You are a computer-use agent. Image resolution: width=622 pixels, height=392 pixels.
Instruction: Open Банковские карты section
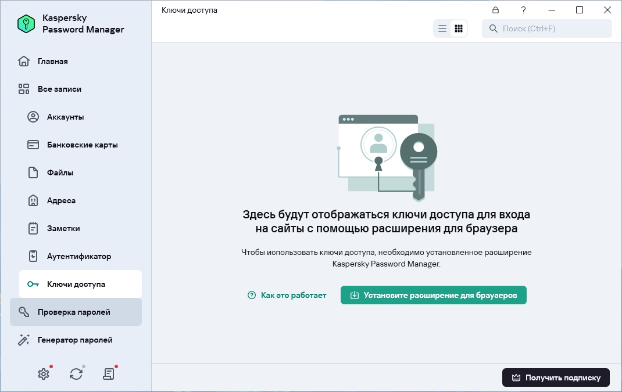click(x=80, y=145)
